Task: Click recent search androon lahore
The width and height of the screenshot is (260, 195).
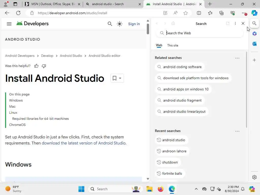Action: click(172, 151)
